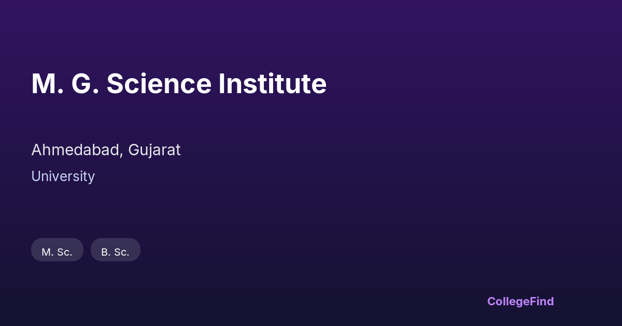
Task: Click the M. G. Science Institute title
Action: point(179,84)
